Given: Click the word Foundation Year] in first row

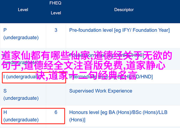Looking at the screenshot, I should pos(151,30).
